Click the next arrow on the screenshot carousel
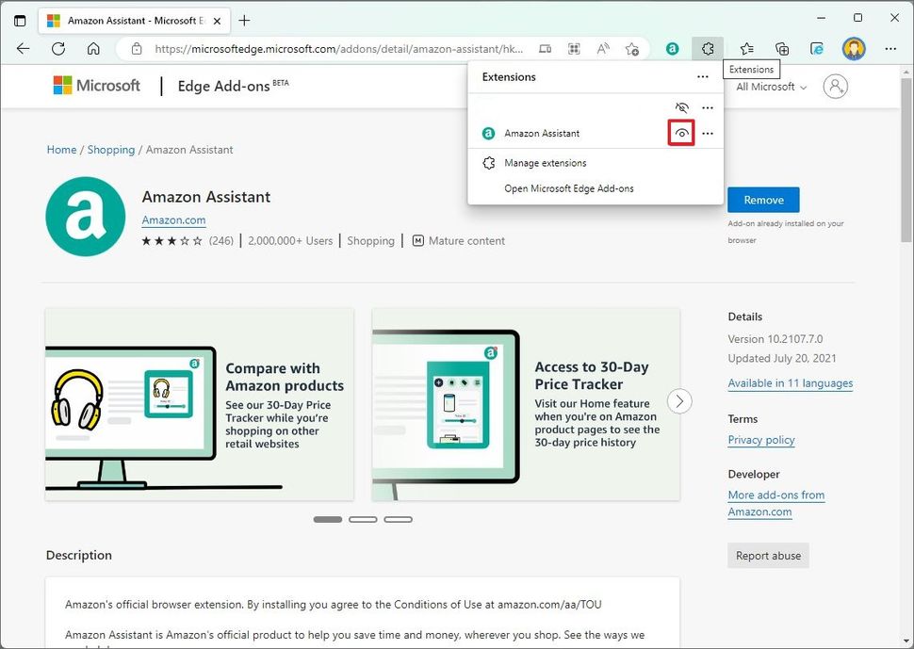914x649 pixels. [679, 400]
